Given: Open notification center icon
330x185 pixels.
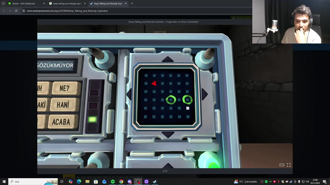Looking at the screenshot, I should [x=325, y=182].
